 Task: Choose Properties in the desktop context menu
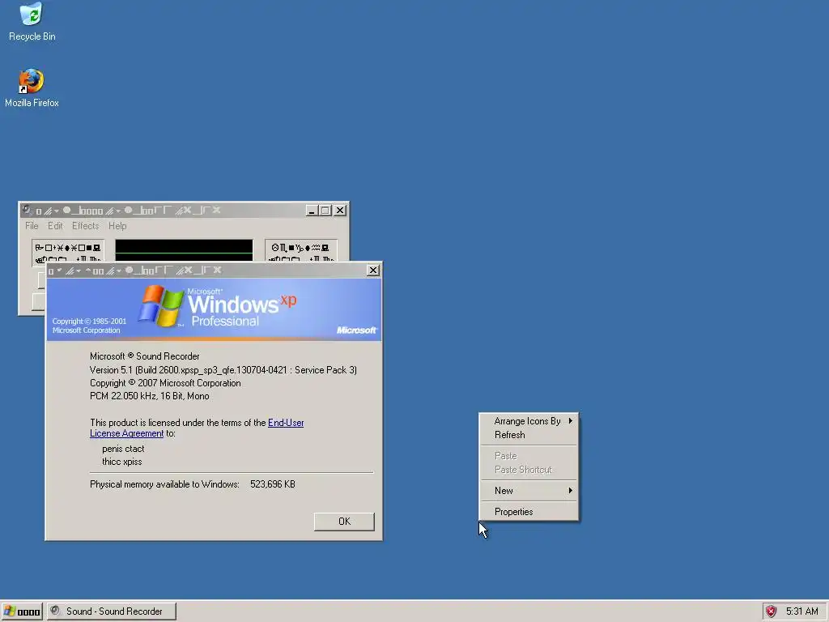coord(529,512)
